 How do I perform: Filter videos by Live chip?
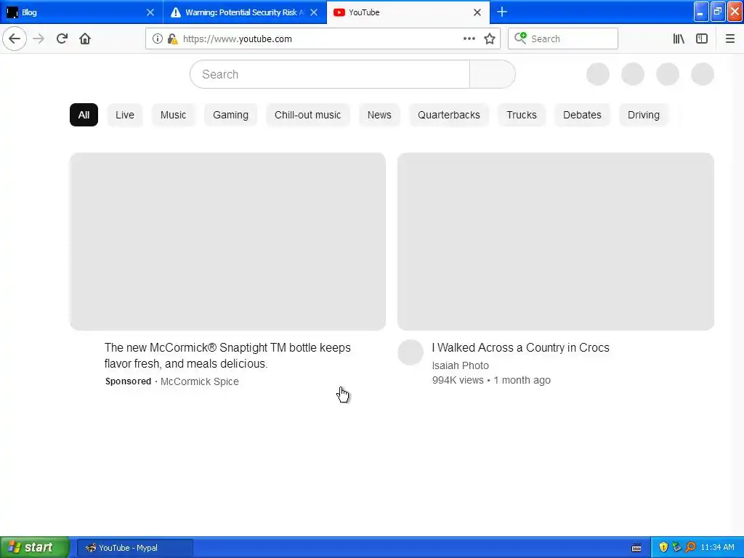point(125,115)
